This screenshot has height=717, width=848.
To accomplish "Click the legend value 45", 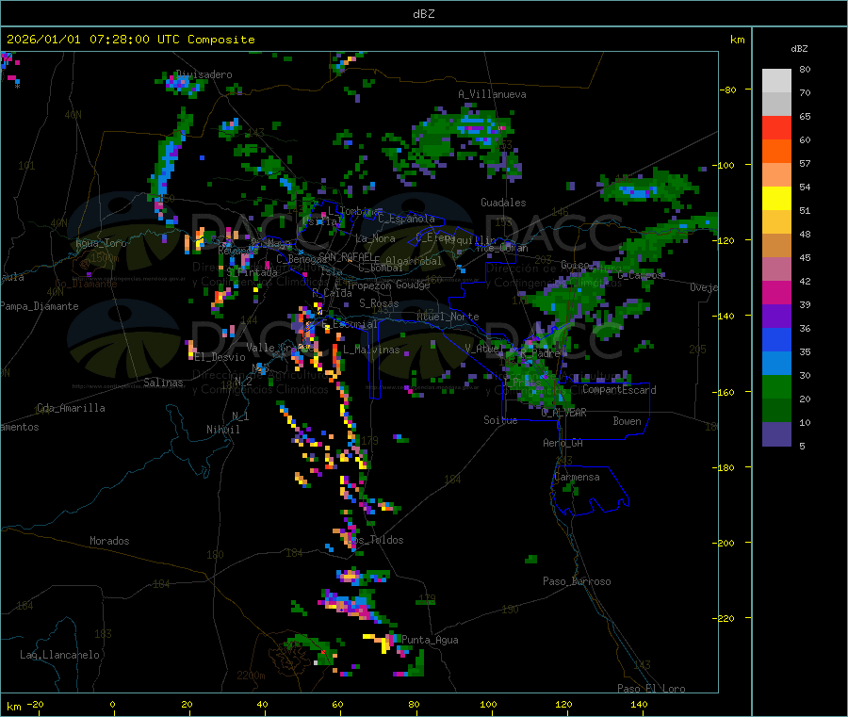I will [x=805, y=258].
